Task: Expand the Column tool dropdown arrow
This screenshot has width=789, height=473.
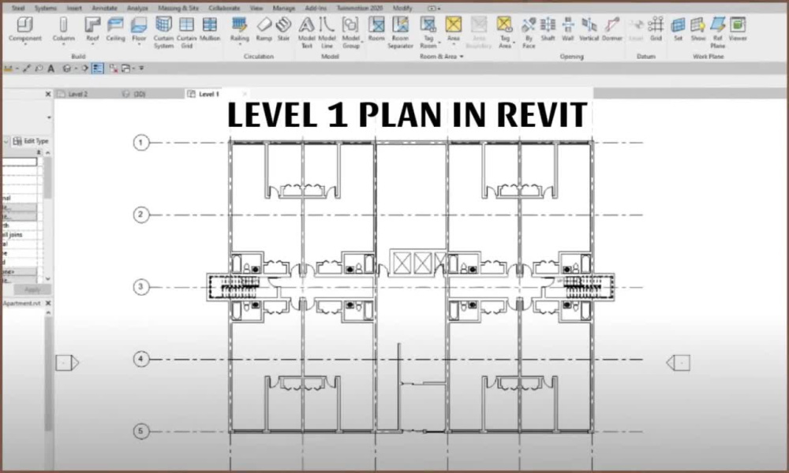Action: (64, 46)
